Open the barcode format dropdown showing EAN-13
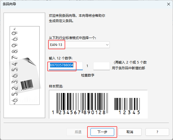 pyautogui.click(x=79, y=45)
